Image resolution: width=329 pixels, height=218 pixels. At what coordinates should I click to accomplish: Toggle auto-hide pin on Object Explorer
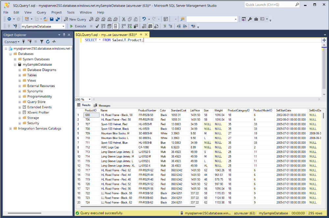(x=64, y=35)
